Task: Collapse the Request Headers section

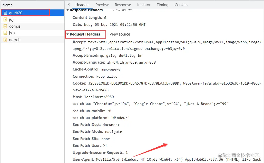Action: click(x=67, y=34)
